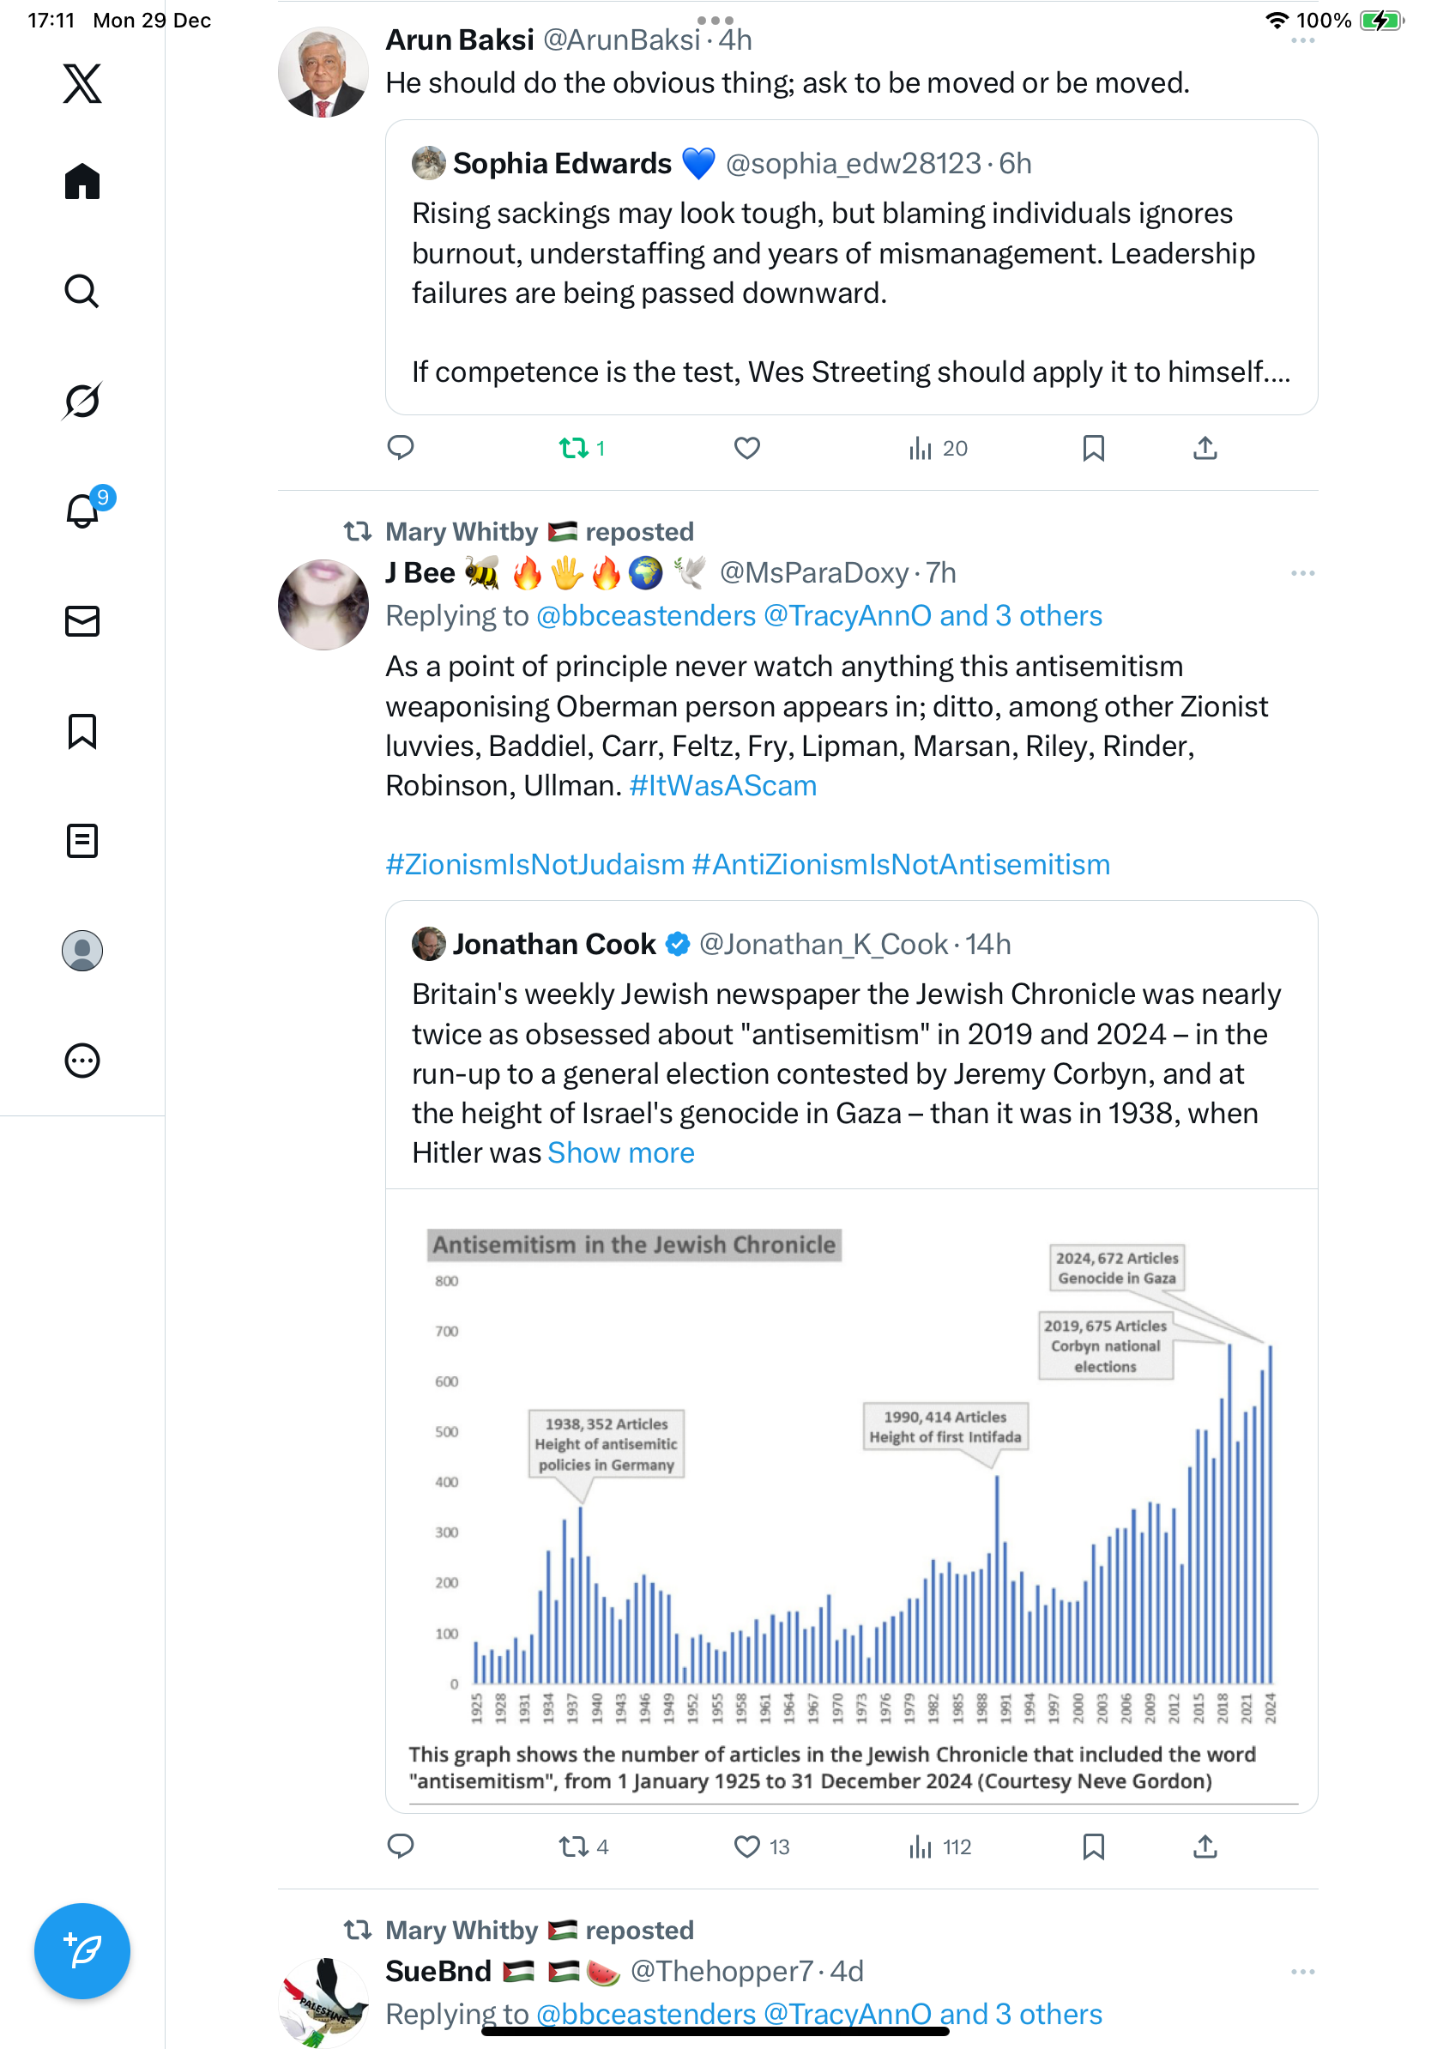The height and width of the screenshot is (2049, 1431).
Task: Open Bookmarks in the sidebar
Action: tap(82, 731)
